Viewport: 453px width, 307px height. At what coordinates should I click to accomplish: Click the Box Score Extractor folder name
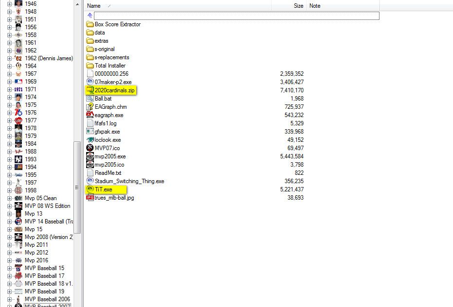pyautogui.click(x=118, y=24)
